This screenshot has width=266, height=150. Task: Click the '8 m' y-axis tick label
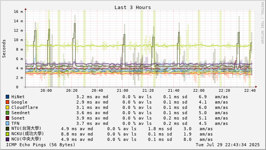tap(19, 49)
